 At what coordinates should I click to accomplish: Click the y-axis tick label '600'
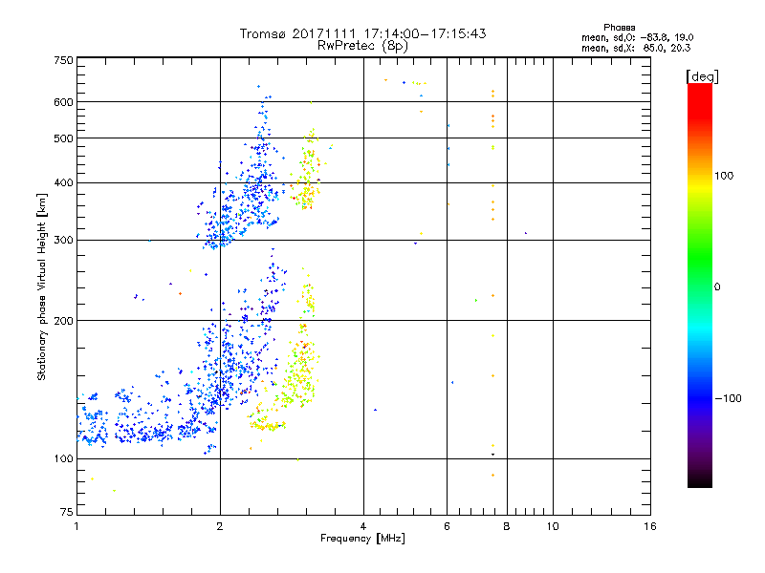pyautogui.click(x=63, y=102)
